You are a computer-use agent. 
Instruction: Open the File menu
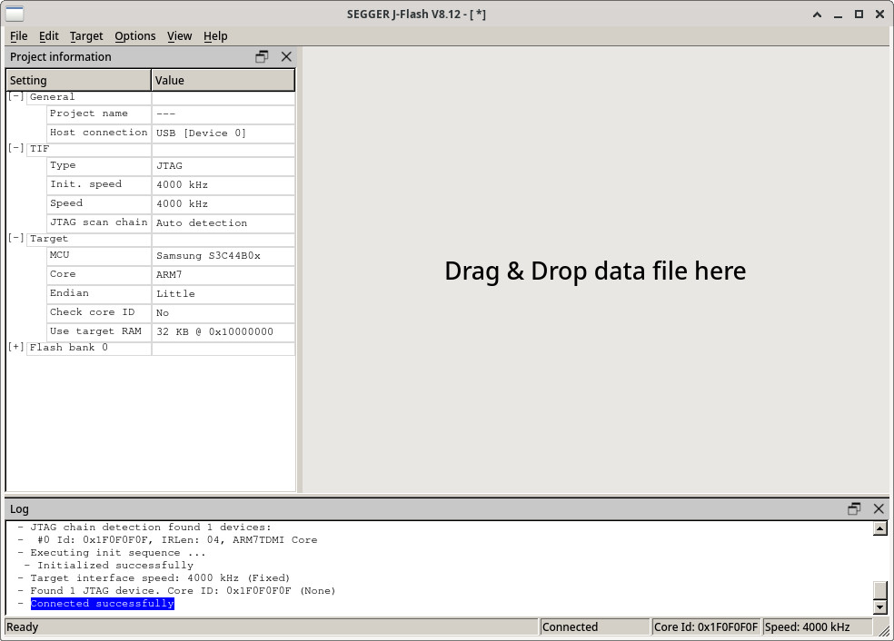pyautogui.click(x=19, y=36)
